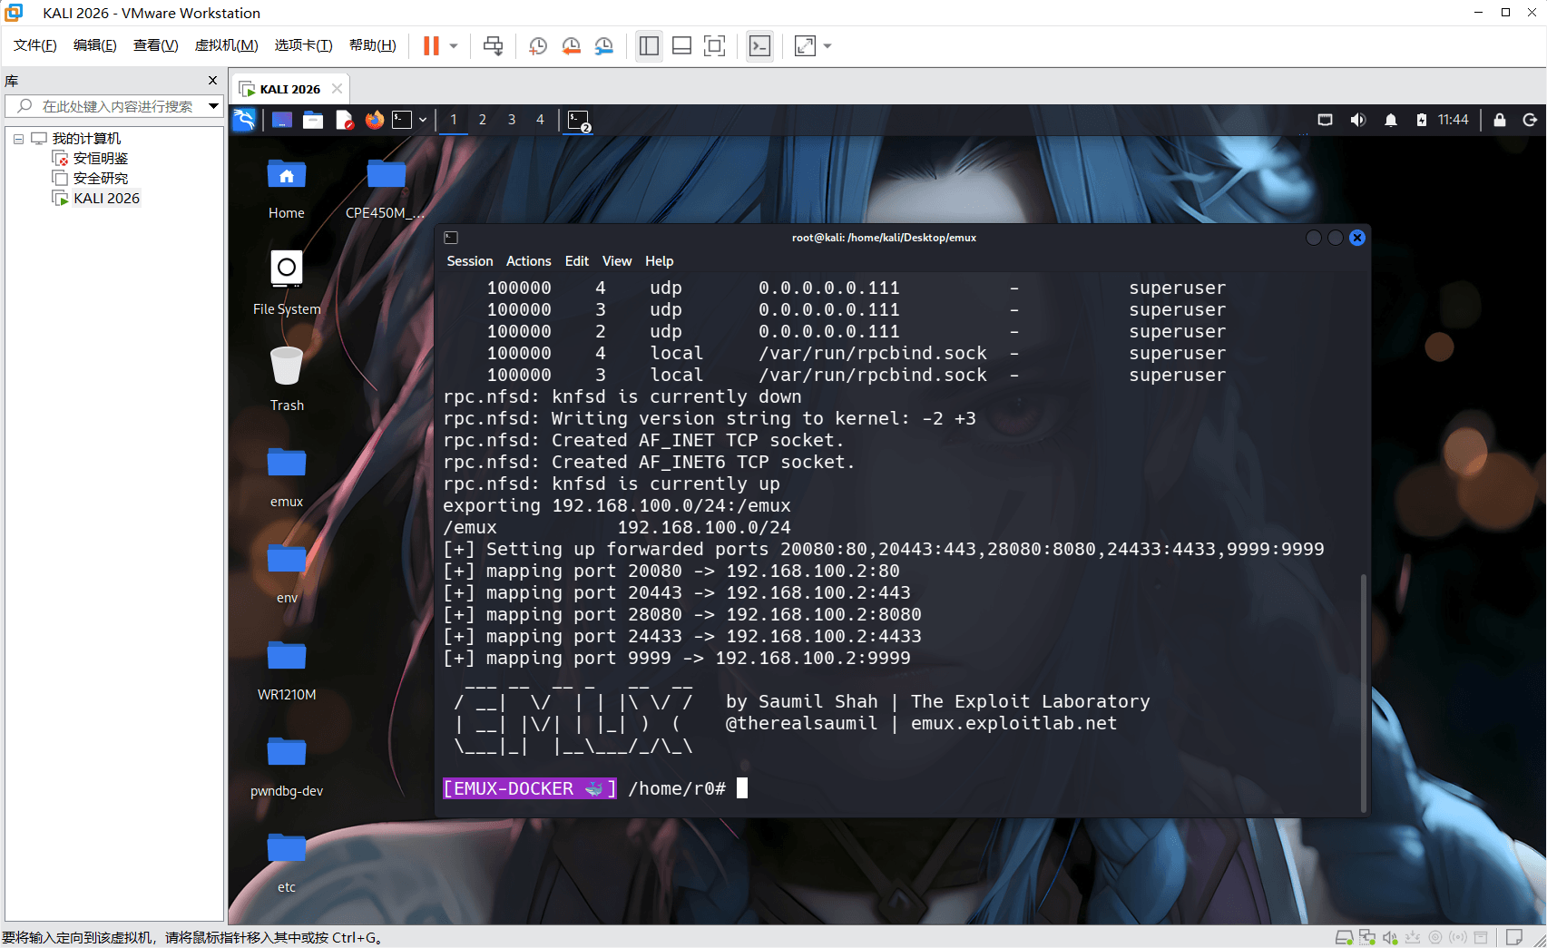Viewport: 1547px width, 948px height.
Task: Open the Trash desktop icon
Action: (x=287, y=379)
